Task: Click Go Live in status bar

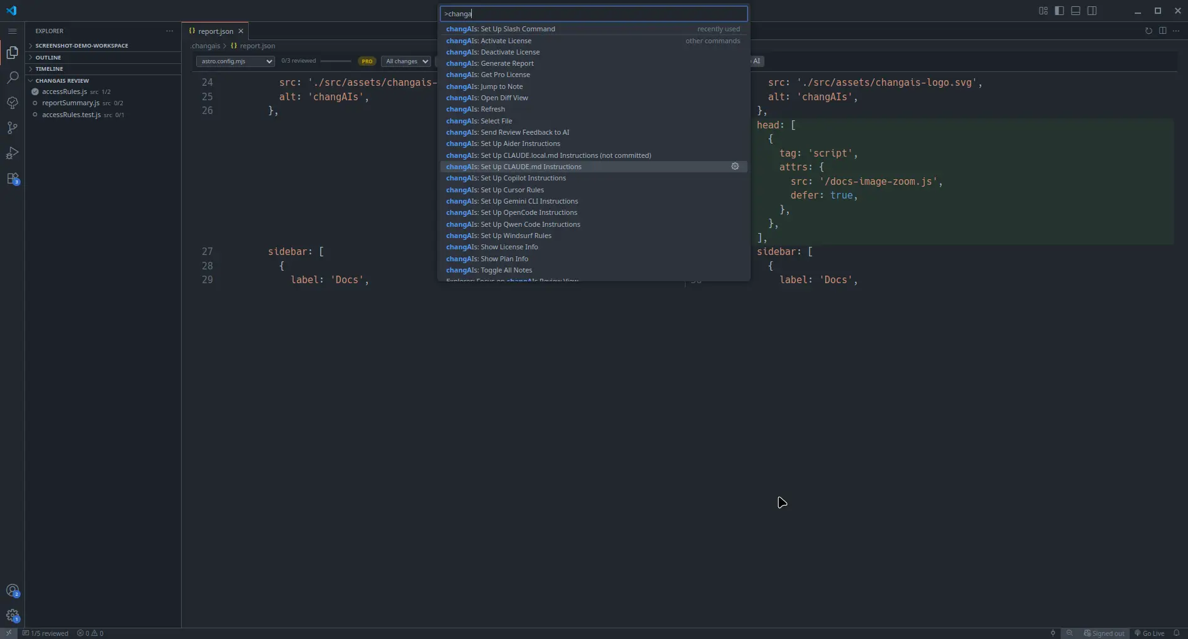Action: click(1149, 633)
